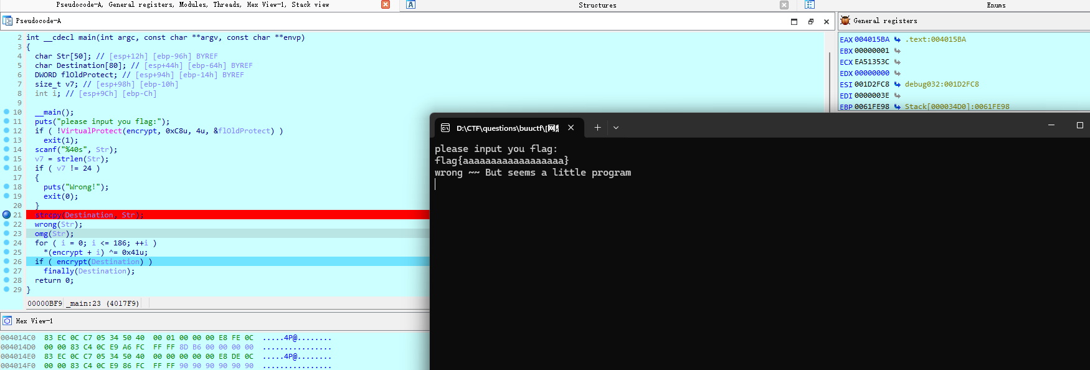Image resolution: width=1090 pixels, height=370 pixels.
Task: Open the debug032:001D2FC8 address link
Action: click(942, 84)
